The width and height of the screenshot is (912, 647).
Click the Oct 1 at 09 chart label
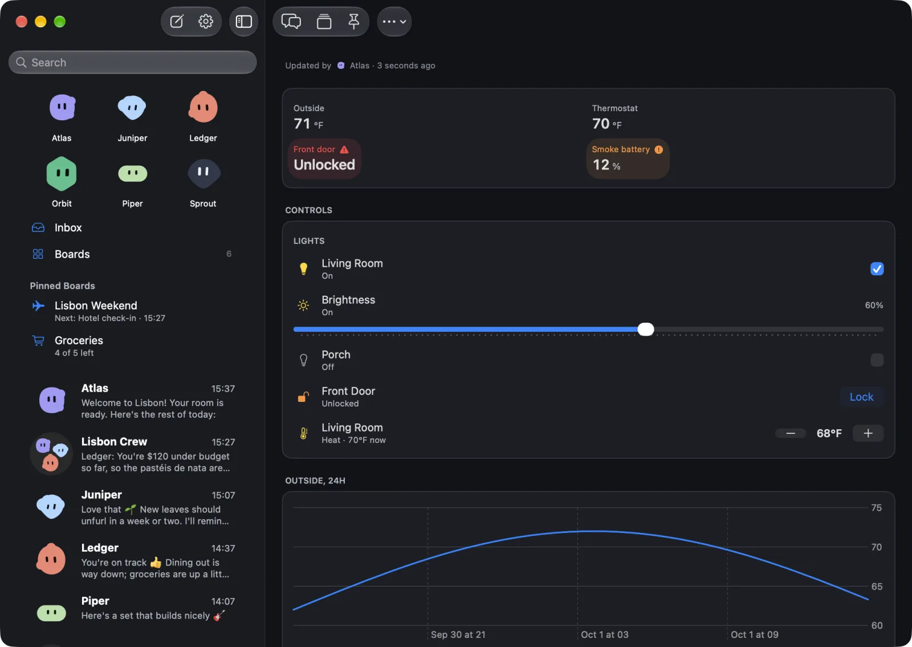[x=755, y=634]
